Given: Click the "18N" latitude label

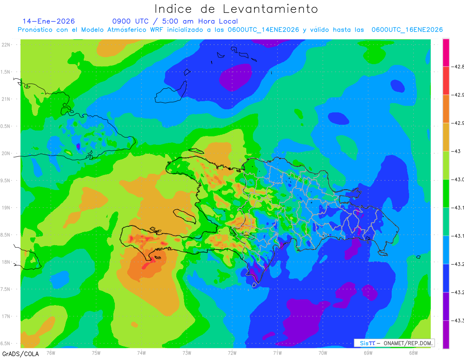Looking at the screenshot, I should pos(7,262).
